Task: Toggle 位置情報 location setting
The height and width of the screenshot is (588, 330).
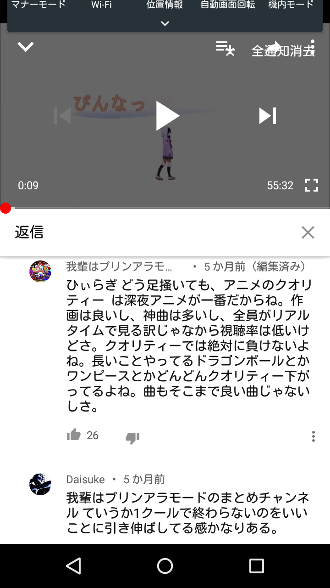Action: (x=165, y=5)
